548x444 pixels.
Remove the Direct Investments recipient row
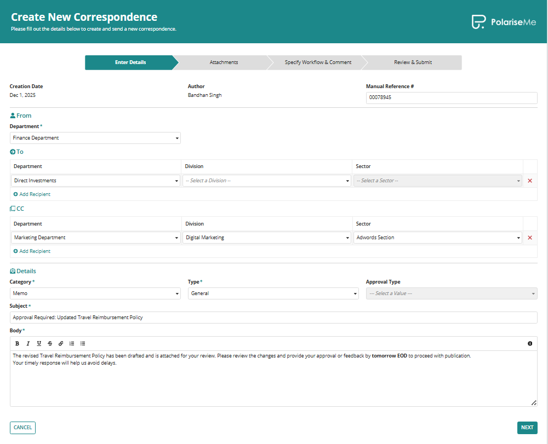530,181
